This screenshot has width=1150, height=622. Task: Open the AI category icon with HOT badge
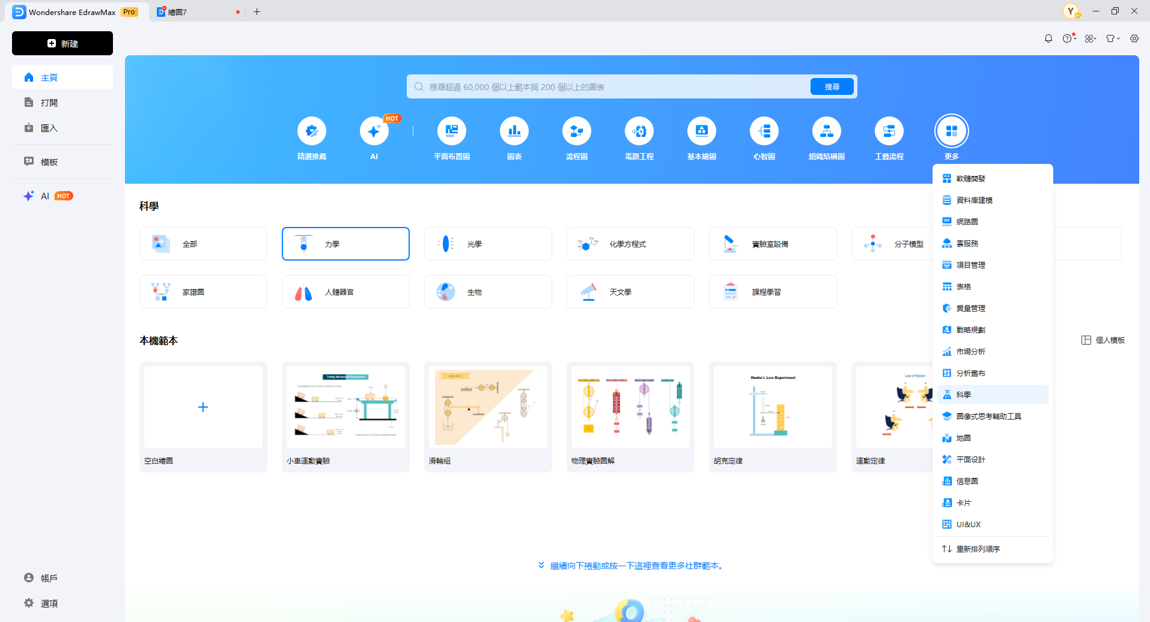[374, 131]
